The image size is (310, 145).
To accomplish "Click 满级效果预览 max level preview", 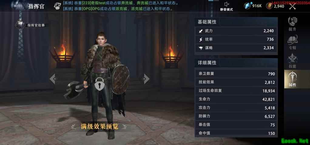I will (99, 126).
